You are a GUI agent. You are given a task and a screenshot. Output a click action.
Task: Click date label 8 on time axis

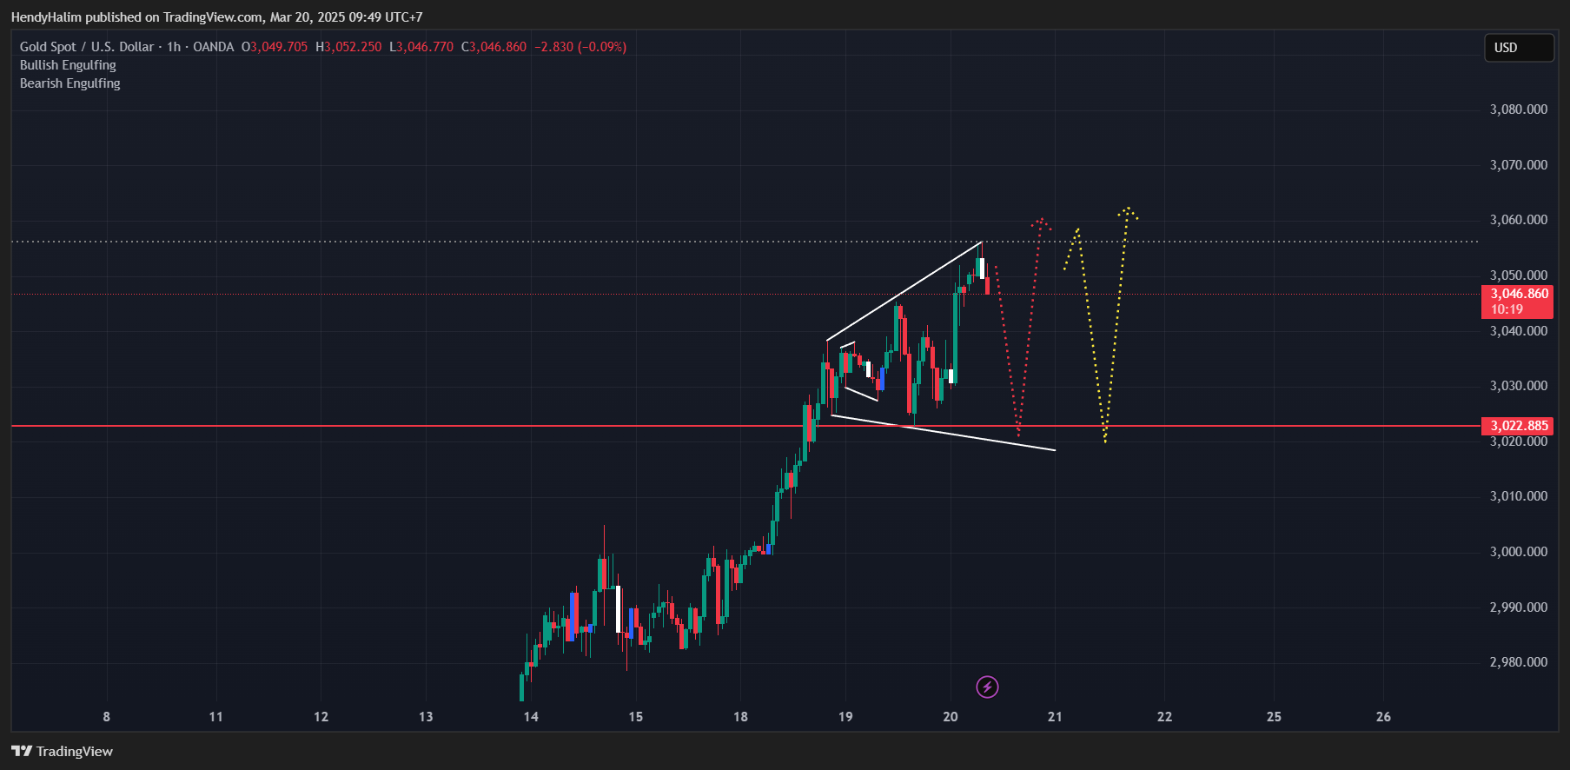pyautogui.click(x=107, y=717)
